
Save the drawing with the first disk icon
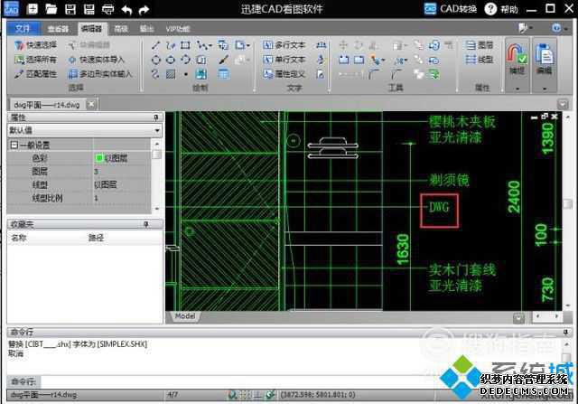tap(70, 9)
